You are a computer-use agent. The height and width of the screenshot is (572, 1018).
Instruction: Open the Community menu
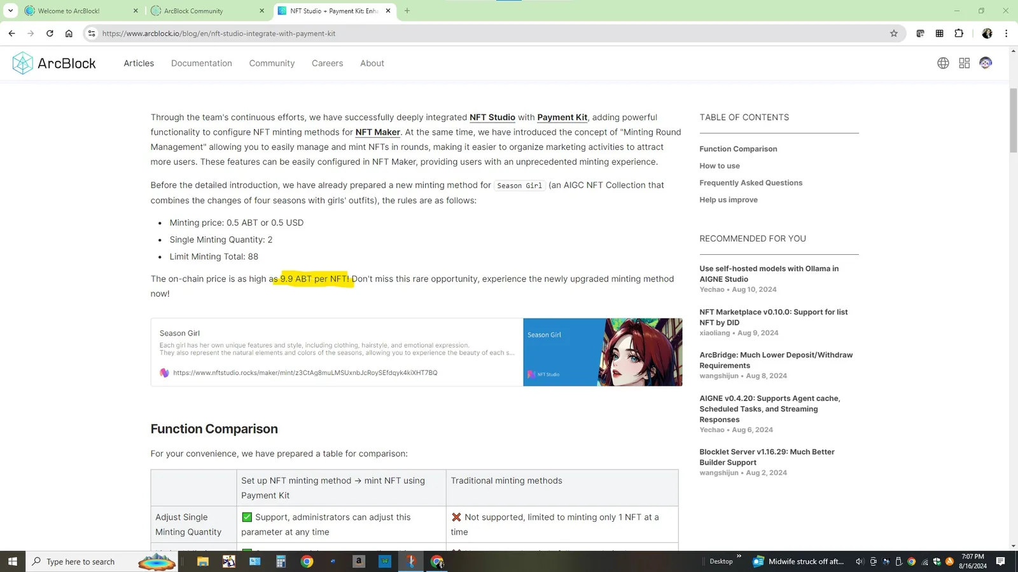coord(272,64)
